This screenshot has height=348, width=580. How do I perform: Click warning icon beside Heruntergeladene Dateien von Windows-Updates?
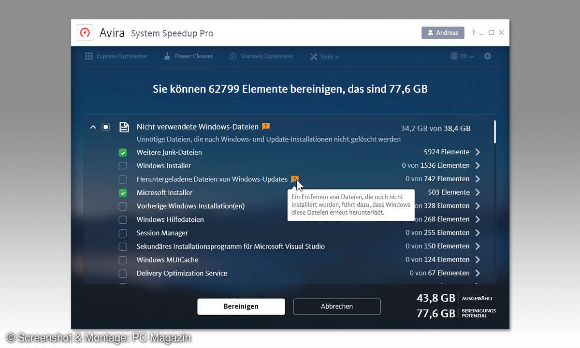pos(295,179)
